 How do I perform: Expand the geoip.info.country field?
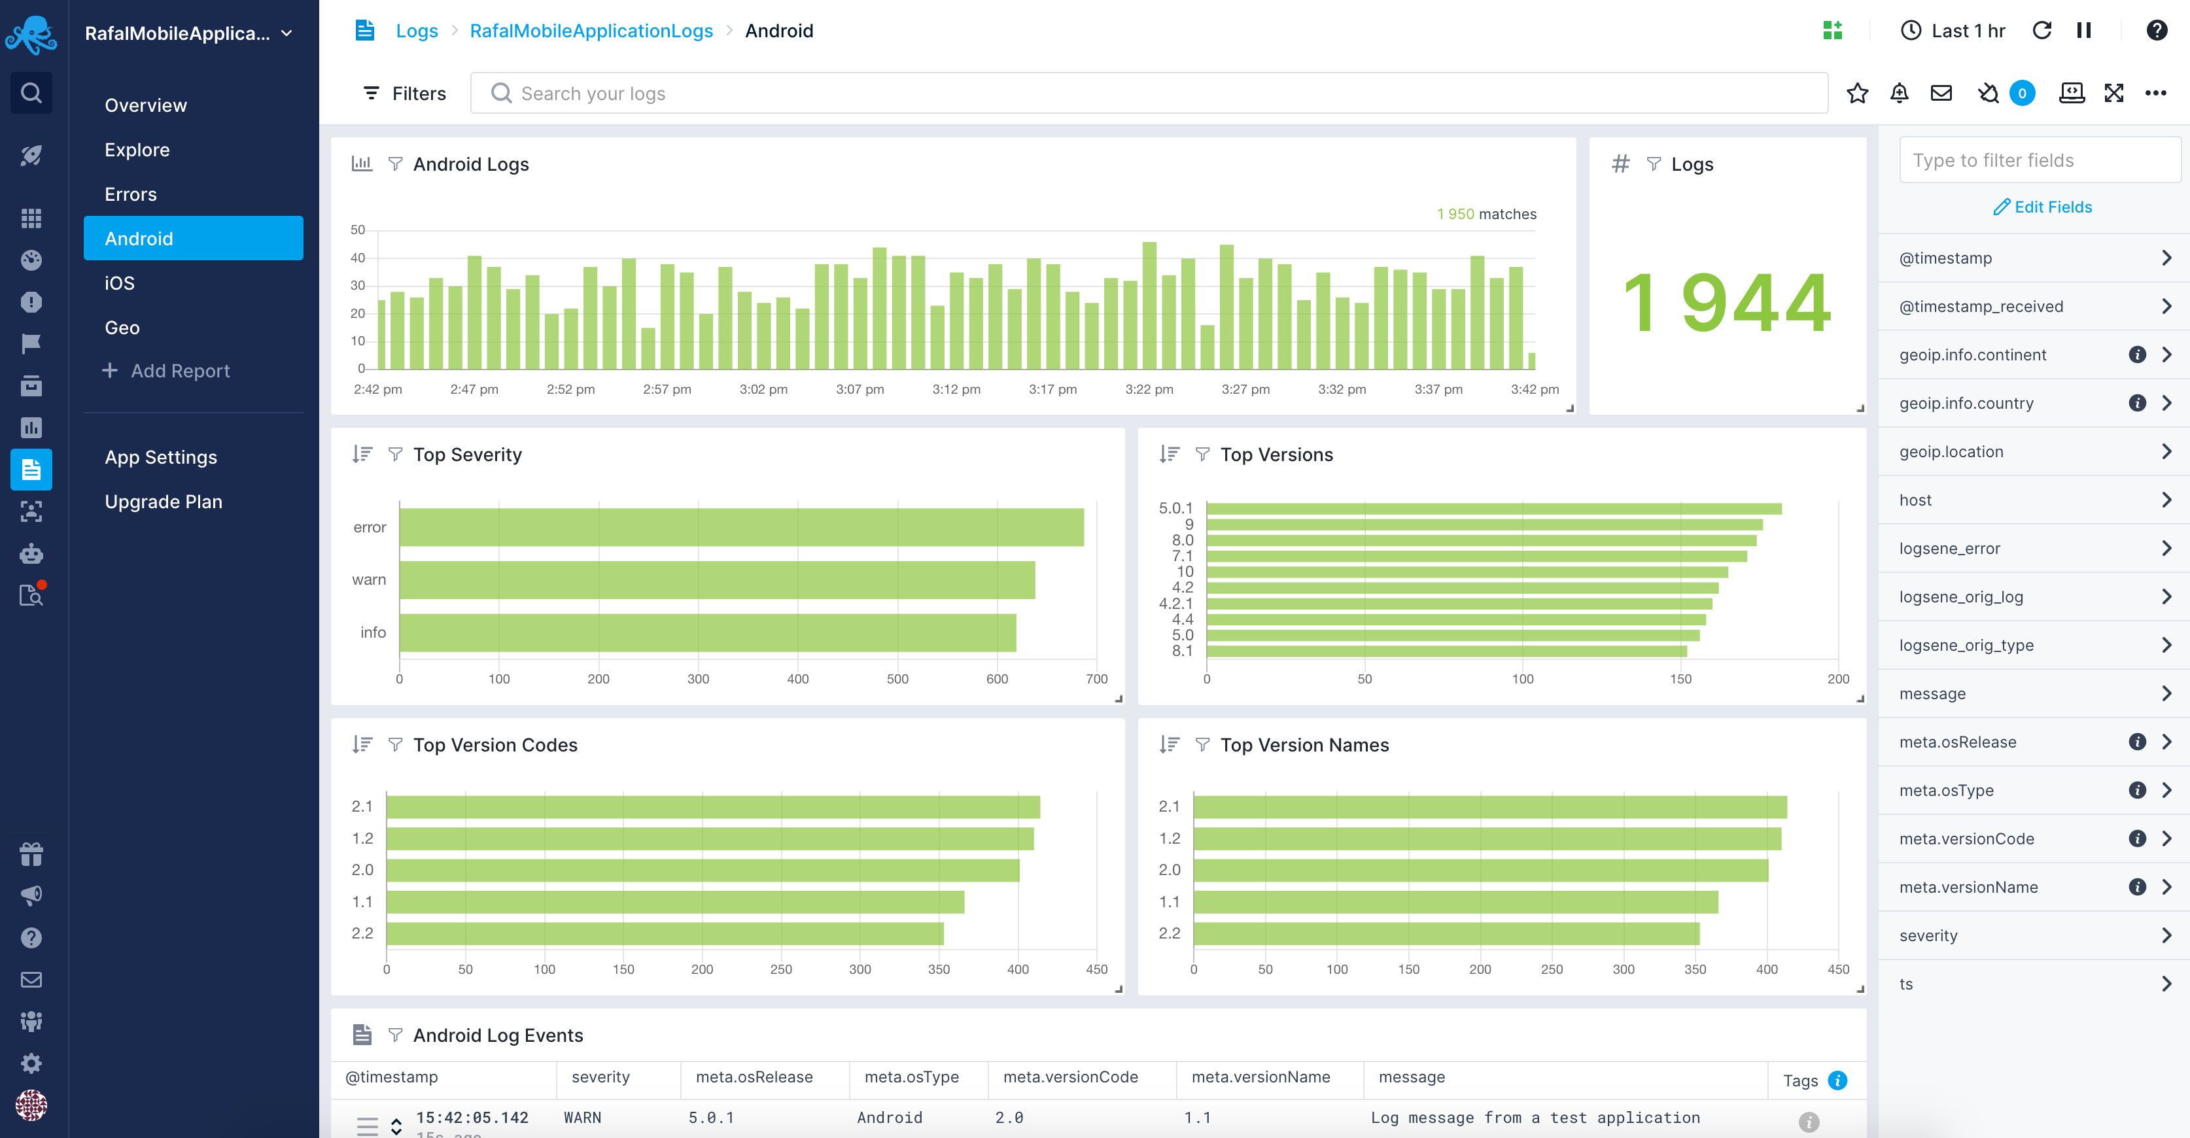click(2165, 403)
